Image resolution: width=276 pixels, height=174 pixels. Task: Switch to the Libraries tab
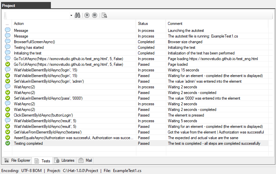65,161
